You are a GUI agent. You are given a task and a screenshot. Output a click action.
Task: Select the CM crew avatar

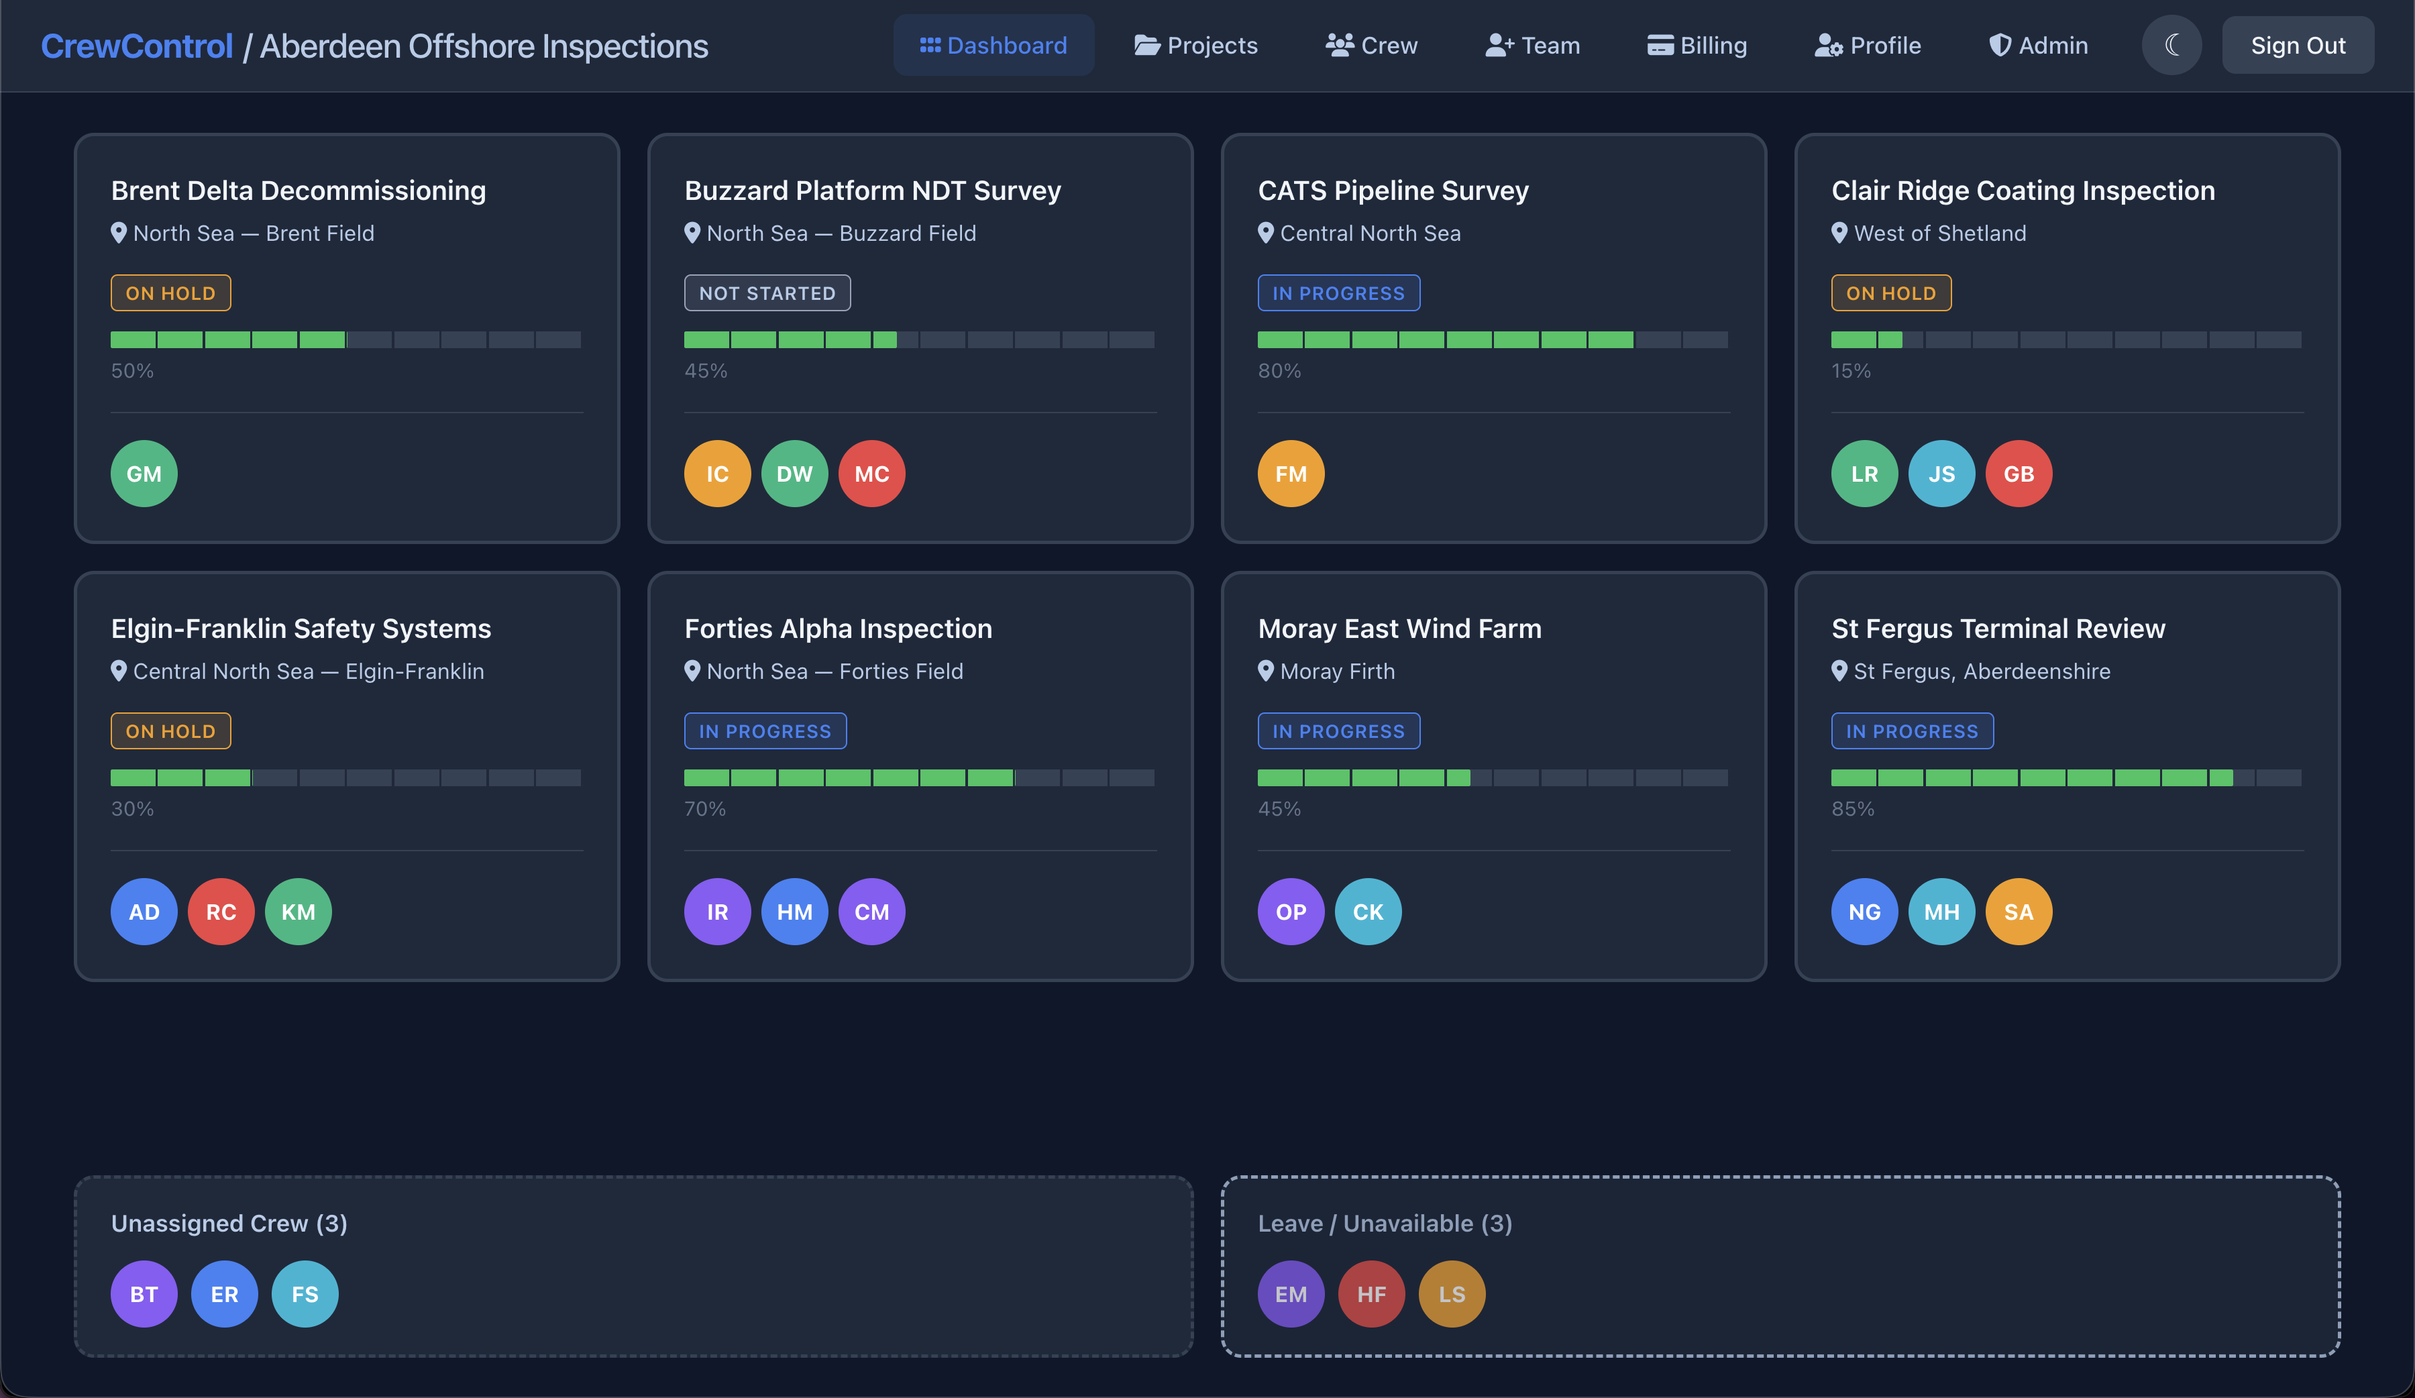(871, 911)
